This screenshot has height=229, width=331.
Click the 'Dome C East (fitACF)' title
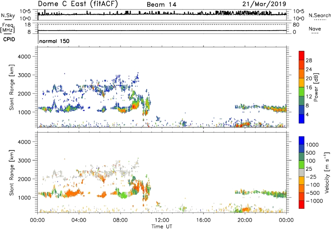click(x=78, y=4)
